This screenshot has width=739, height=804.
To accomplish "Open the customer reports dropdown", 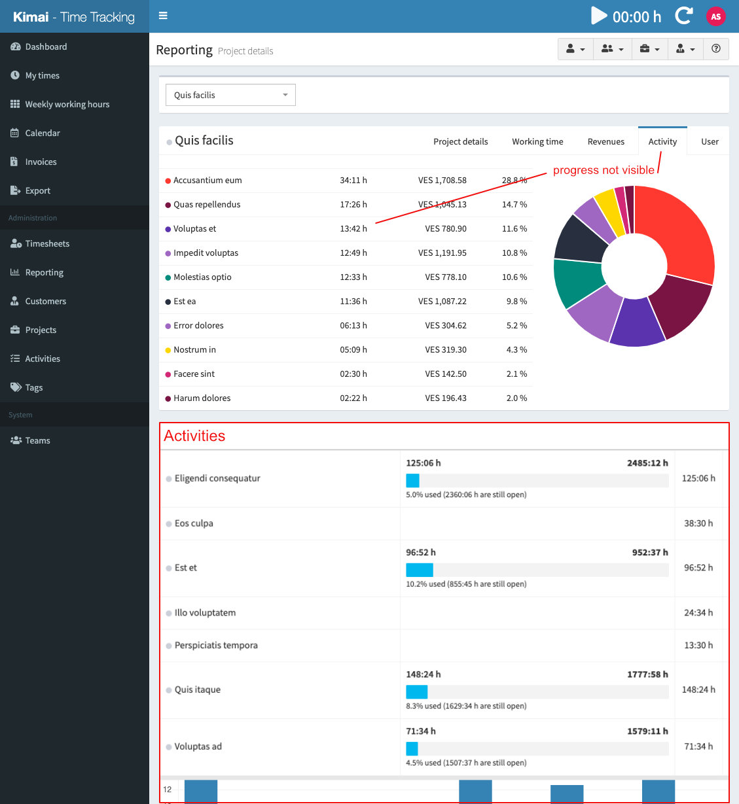I will [685, 49].
